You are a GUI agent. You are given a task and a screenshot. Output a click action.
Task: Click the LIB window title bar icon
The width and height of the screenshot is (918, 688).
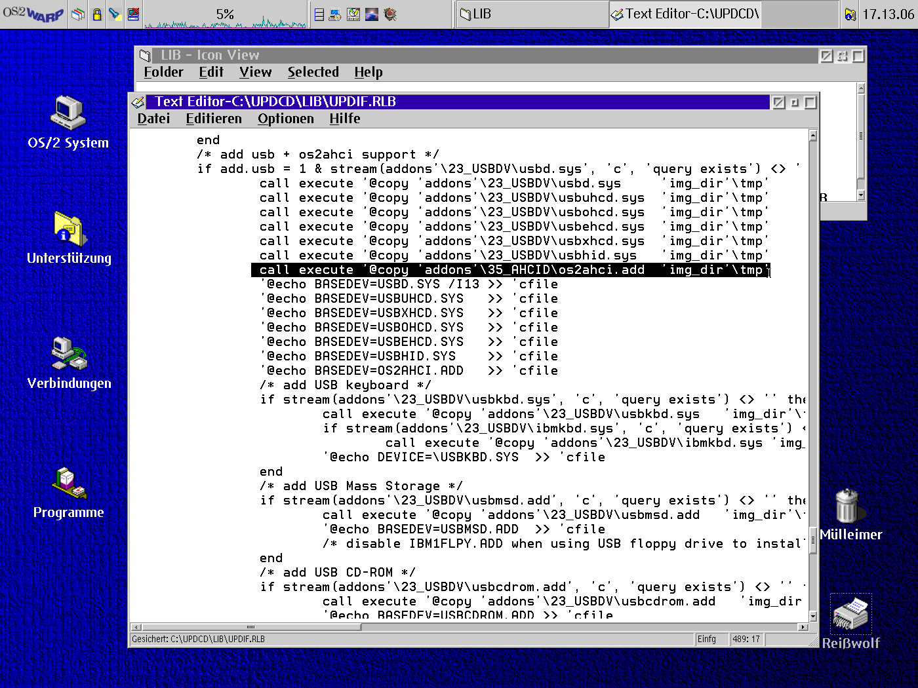point(145,56)
